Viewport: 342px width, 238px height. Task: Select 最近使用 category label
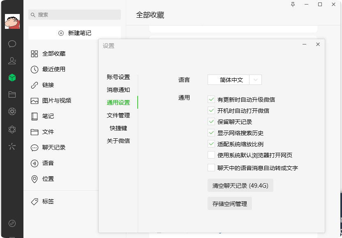tap(54, 69)
